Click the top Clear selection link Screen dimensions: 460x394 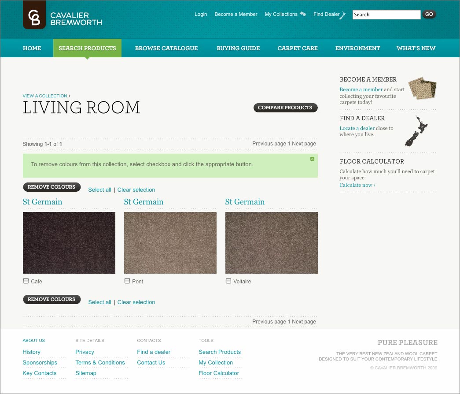(136, 190)
